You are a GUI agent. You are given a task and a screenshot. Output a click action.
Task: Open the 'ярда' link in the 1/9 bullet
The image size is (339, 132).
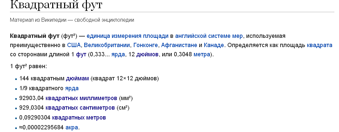click(x=72, y=88)
